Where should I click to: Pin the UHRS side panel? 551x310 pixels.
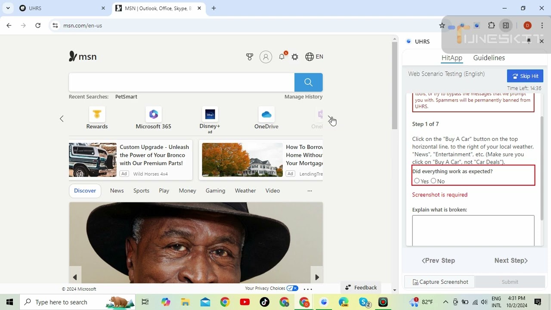(529, 41)
